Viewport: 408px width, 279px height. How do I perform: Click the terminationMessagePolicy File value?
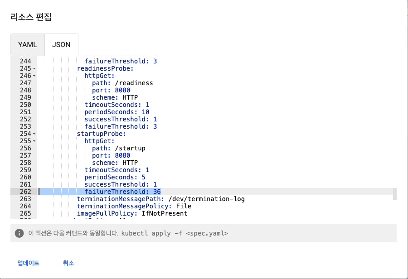(184, 206)
